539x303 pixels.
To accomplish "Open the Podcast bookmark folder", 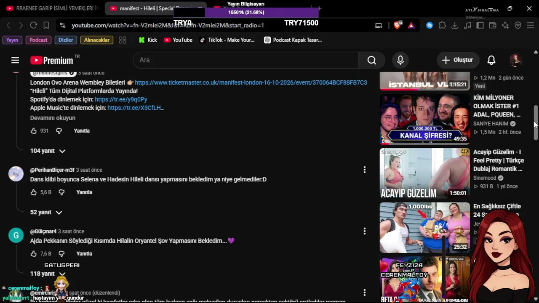I will coord(38,40).
